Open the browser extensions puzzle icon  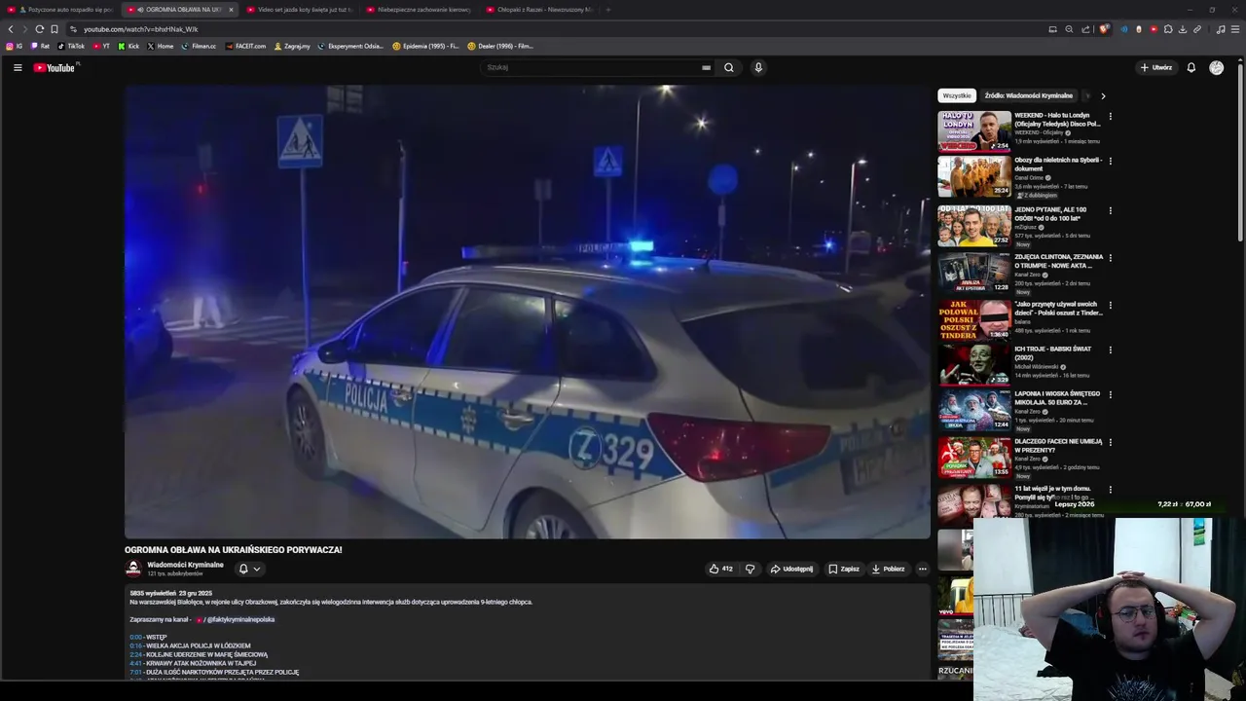pyautogui.click(x=1168, y=29)
